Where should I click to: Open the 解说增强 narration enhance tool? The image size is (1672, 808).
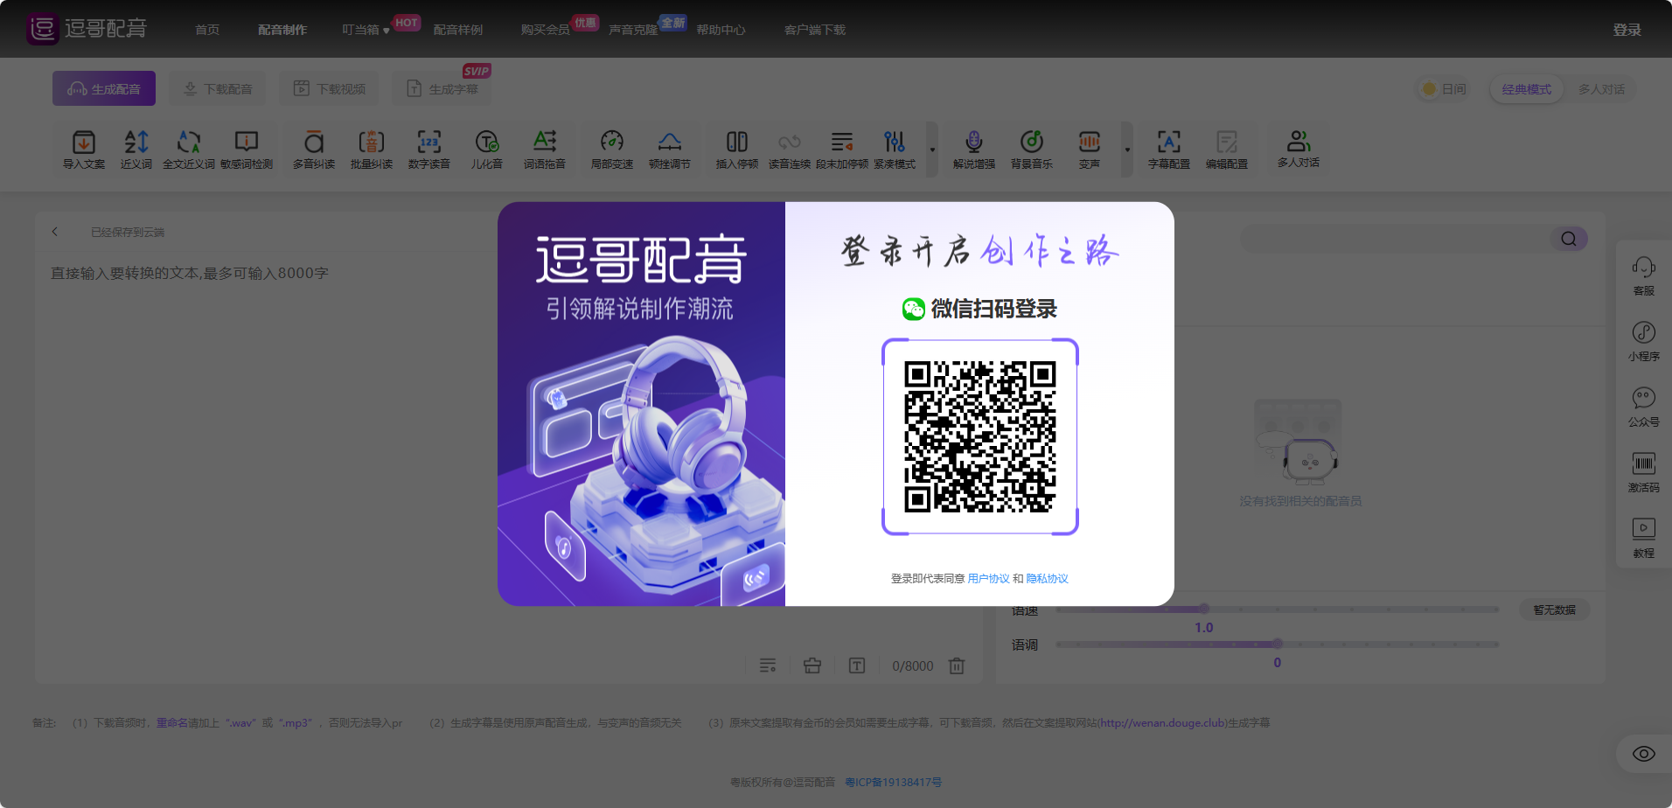pyautogui.click(x=974, y=149)
